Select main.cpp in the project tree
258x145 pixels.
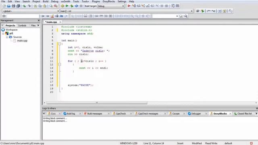22,41
